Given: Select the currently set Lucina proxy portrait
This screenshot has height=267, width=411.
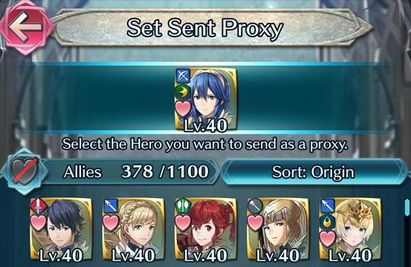Looking at the screenshot, I should [x=205, y=99].
